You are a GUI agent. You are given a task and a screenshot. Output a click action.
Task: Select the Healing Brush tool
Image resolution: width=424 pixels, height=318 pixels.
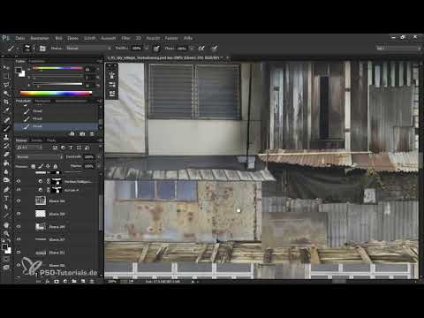[6, 119]
